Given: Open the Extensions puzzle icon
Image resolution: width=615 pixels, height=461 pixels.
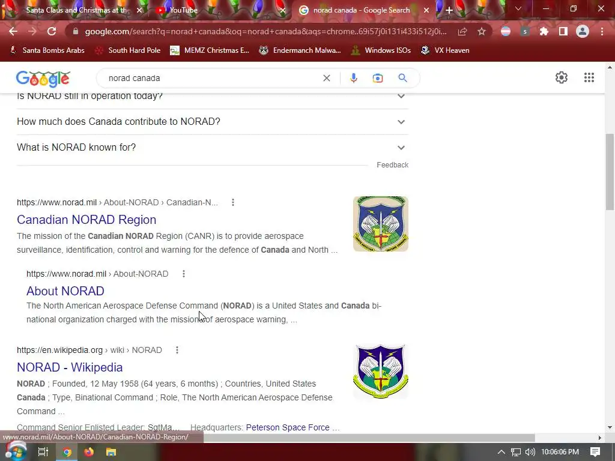Looking at the screenshot, I should [x=544, y=31].
